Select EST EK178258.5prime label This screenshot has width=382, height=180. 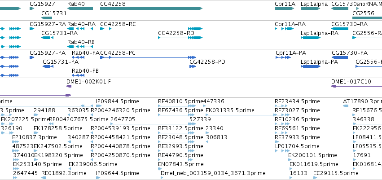coord(58,128)
